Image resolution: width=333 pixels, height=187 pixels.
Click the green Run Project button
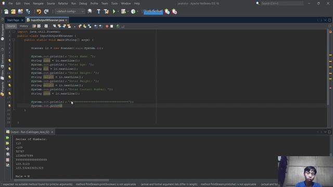coord(114,11)
